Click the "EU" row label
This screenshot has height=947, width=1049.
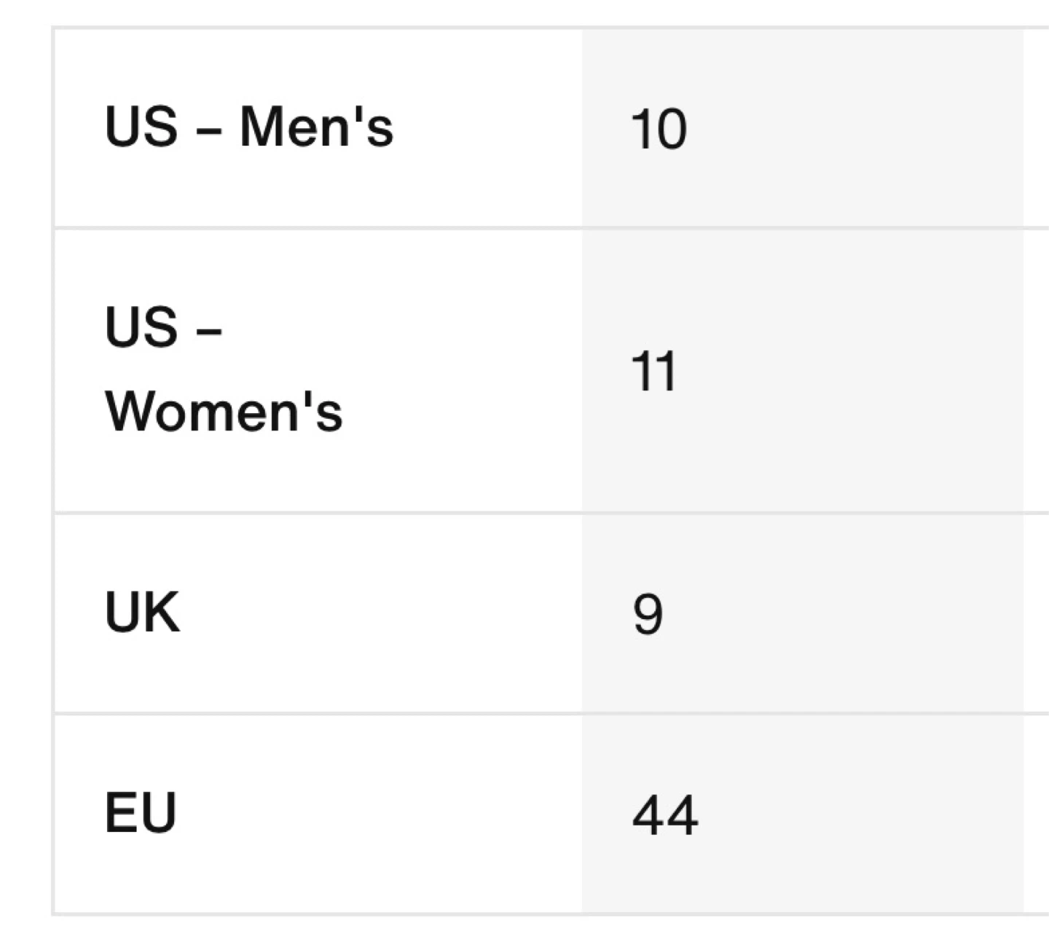(x=141, y=813)
